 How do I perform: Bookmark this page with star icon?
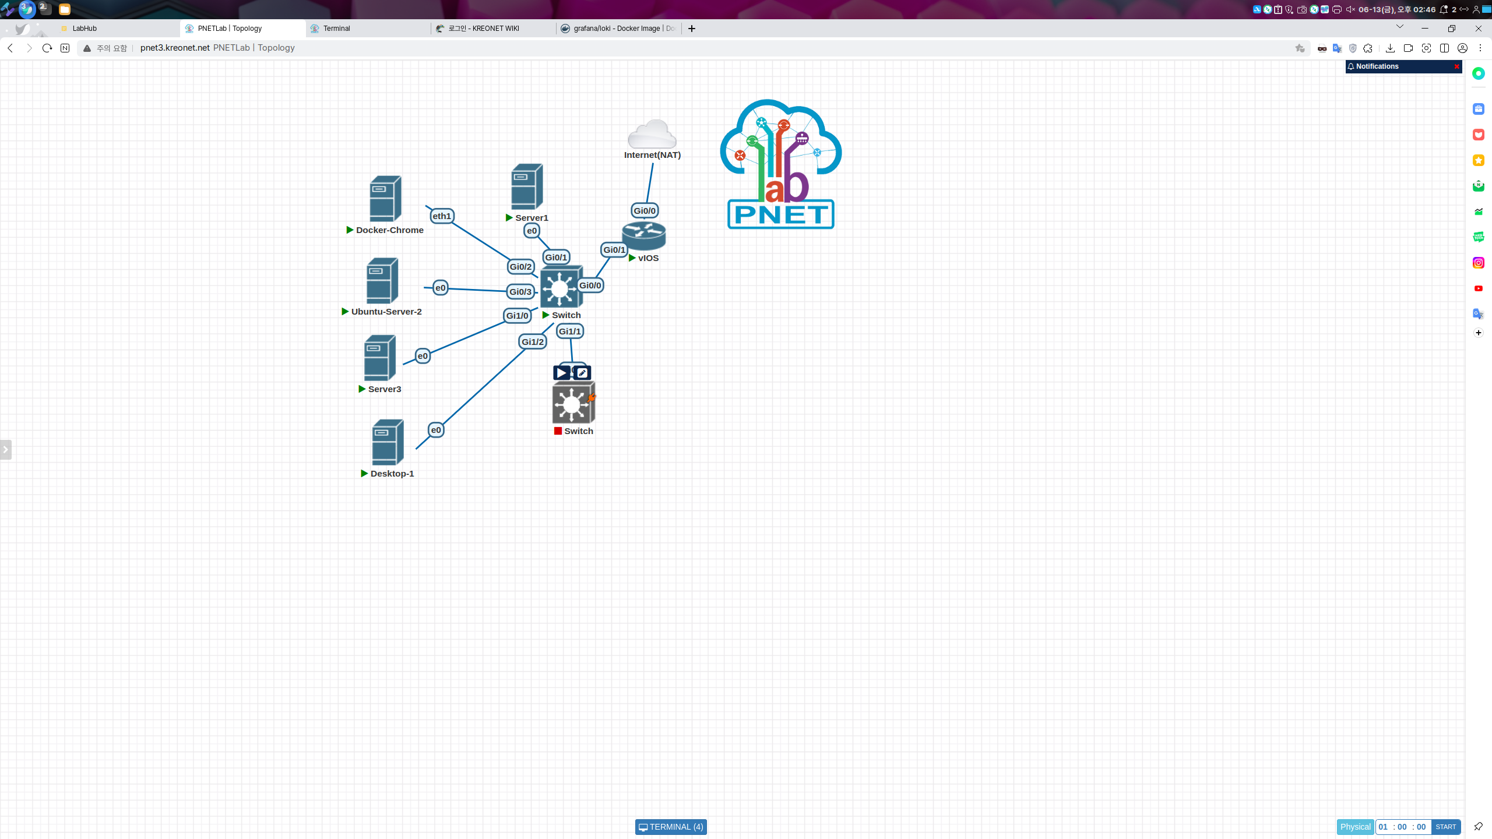click(1300, 48)
